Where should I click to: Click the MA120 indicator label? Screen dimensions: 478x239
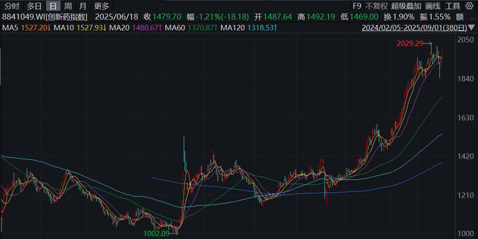coord(233,28)
